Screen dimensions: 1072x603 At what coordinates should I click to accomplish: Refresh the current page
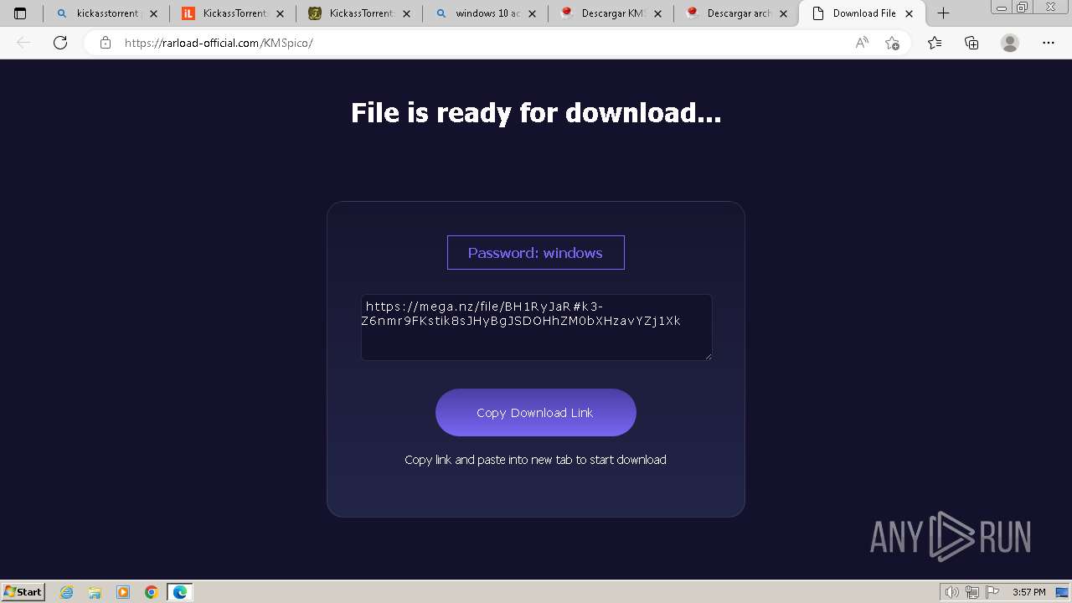coord(60,43)
